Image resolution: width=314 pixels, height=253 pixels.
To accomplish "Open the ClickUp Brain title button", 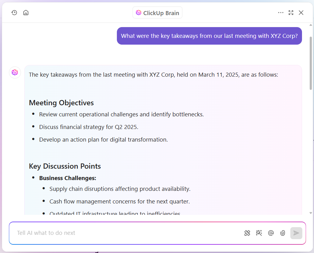I will point(157,13).
